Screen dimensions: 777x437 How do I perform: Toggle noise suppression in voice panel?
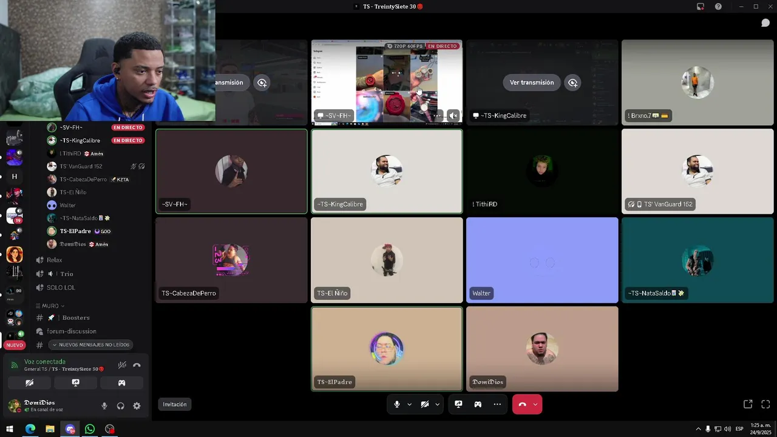tap(122, 365)
